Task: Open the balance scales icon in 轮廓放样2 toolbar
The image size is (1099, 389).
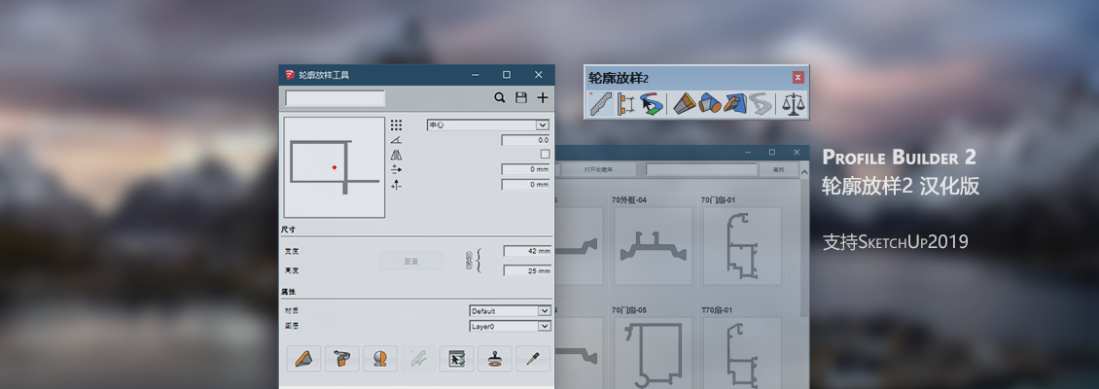Action: tap(795, 104)
